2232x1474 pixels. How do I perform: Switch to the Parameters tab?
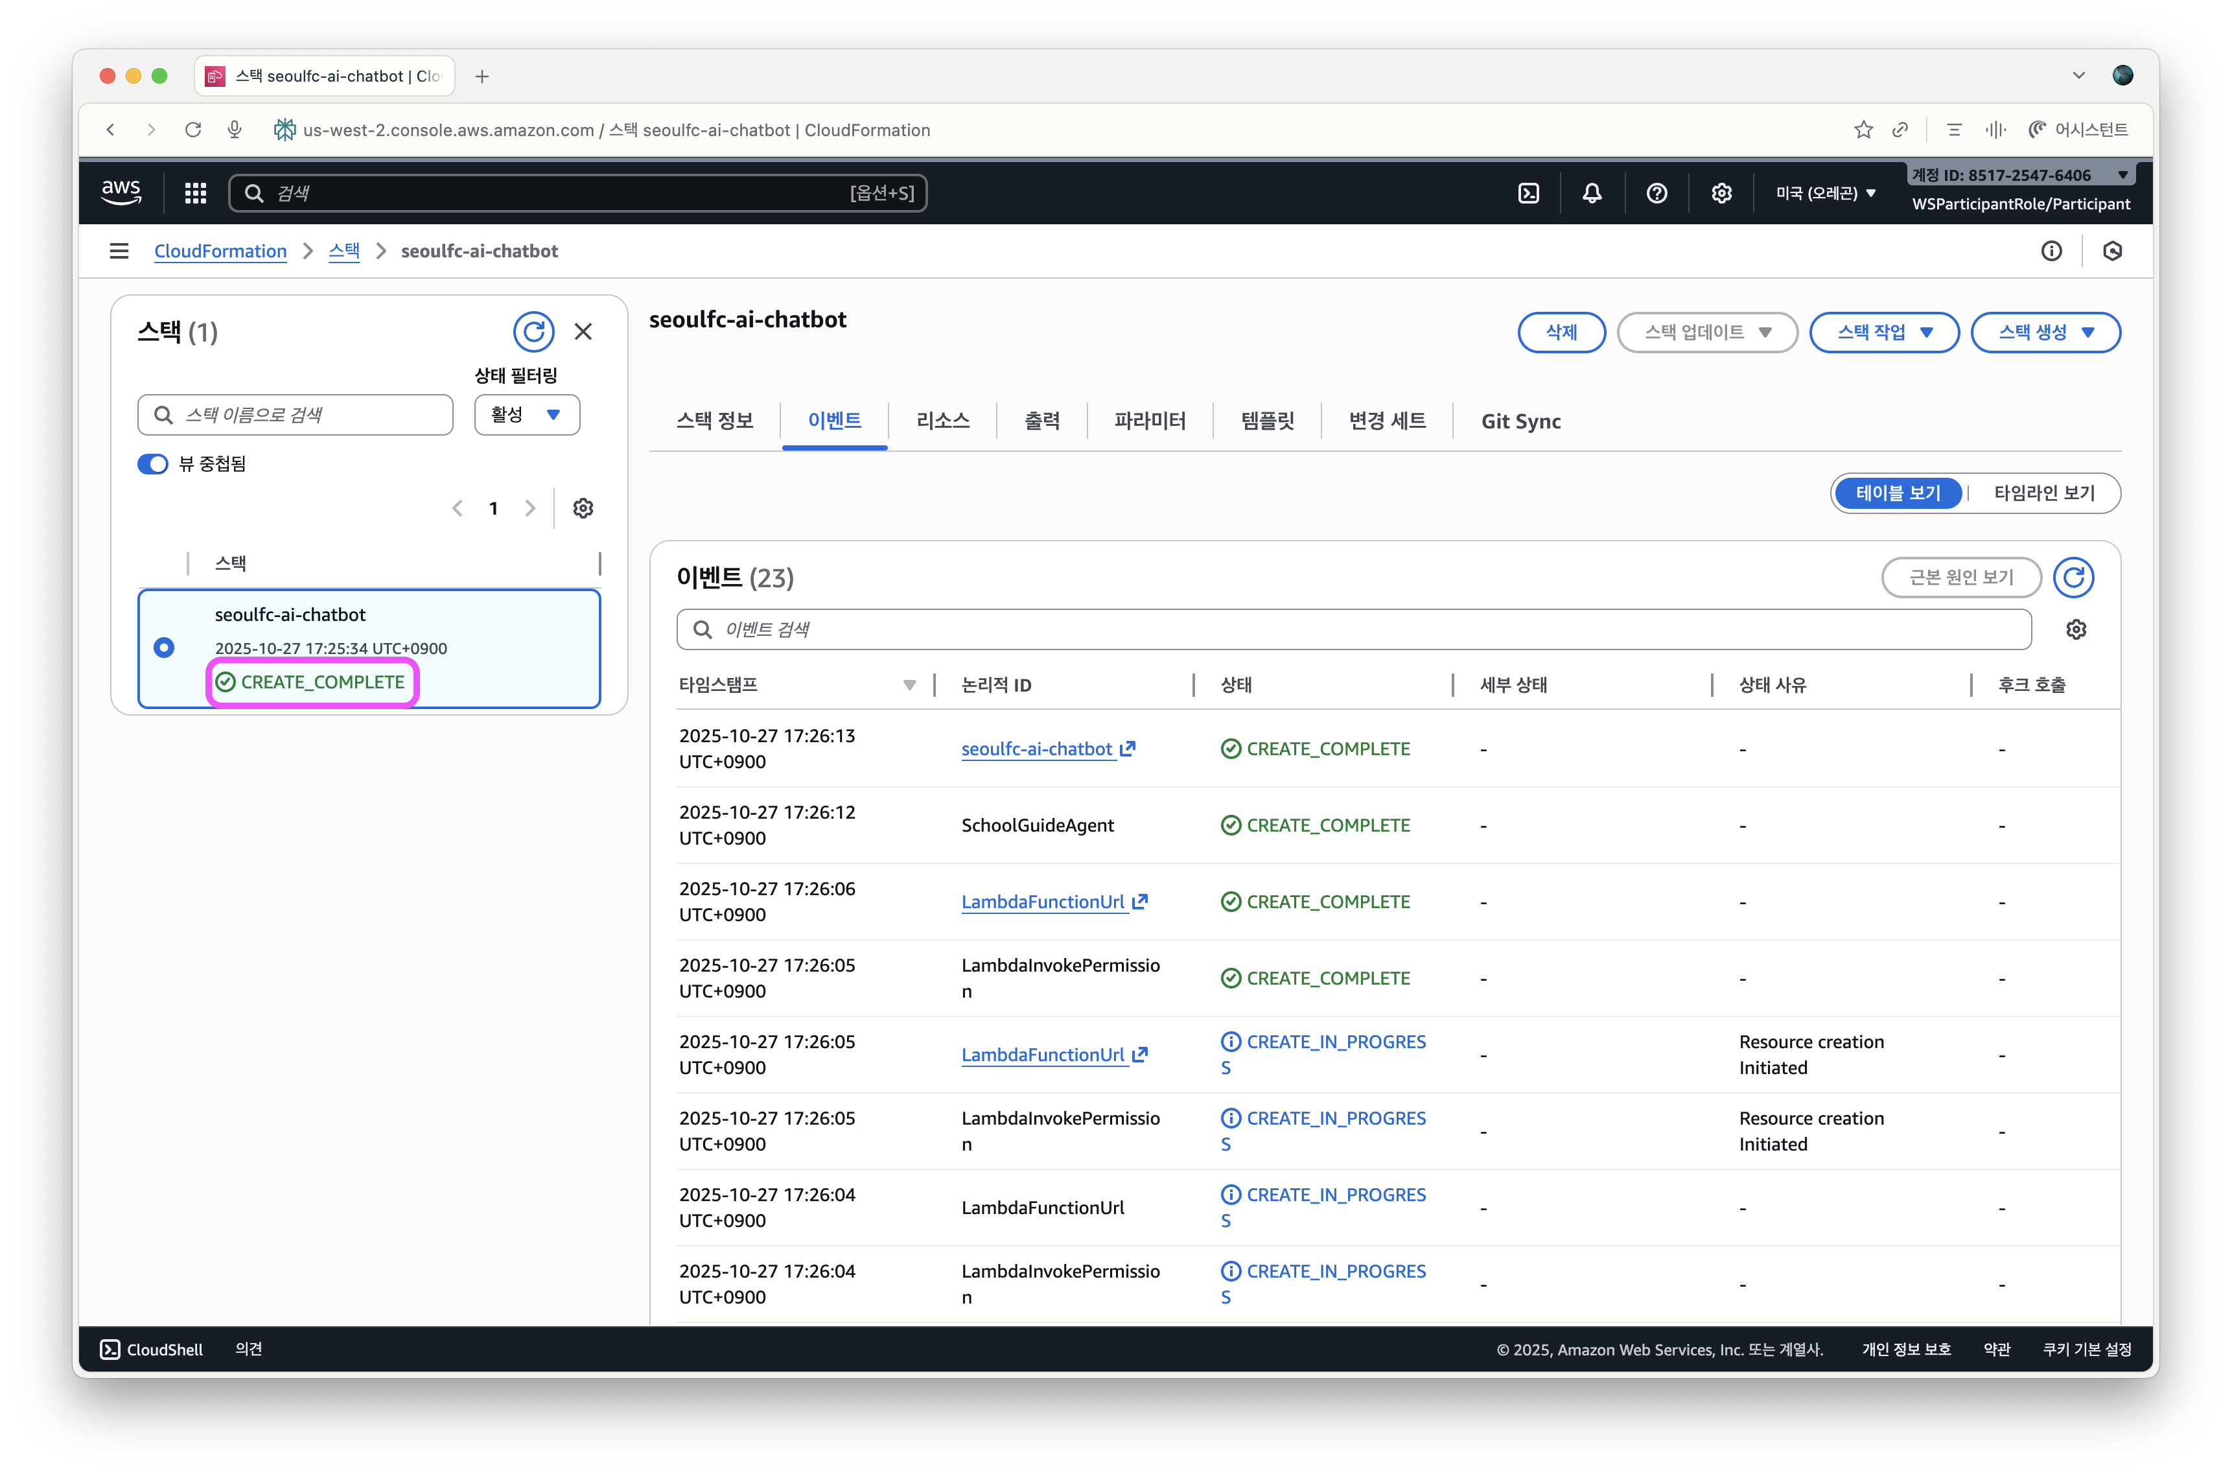tap(1150, 421)
